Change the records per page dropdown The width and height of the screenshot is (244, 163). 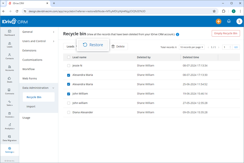192,47
